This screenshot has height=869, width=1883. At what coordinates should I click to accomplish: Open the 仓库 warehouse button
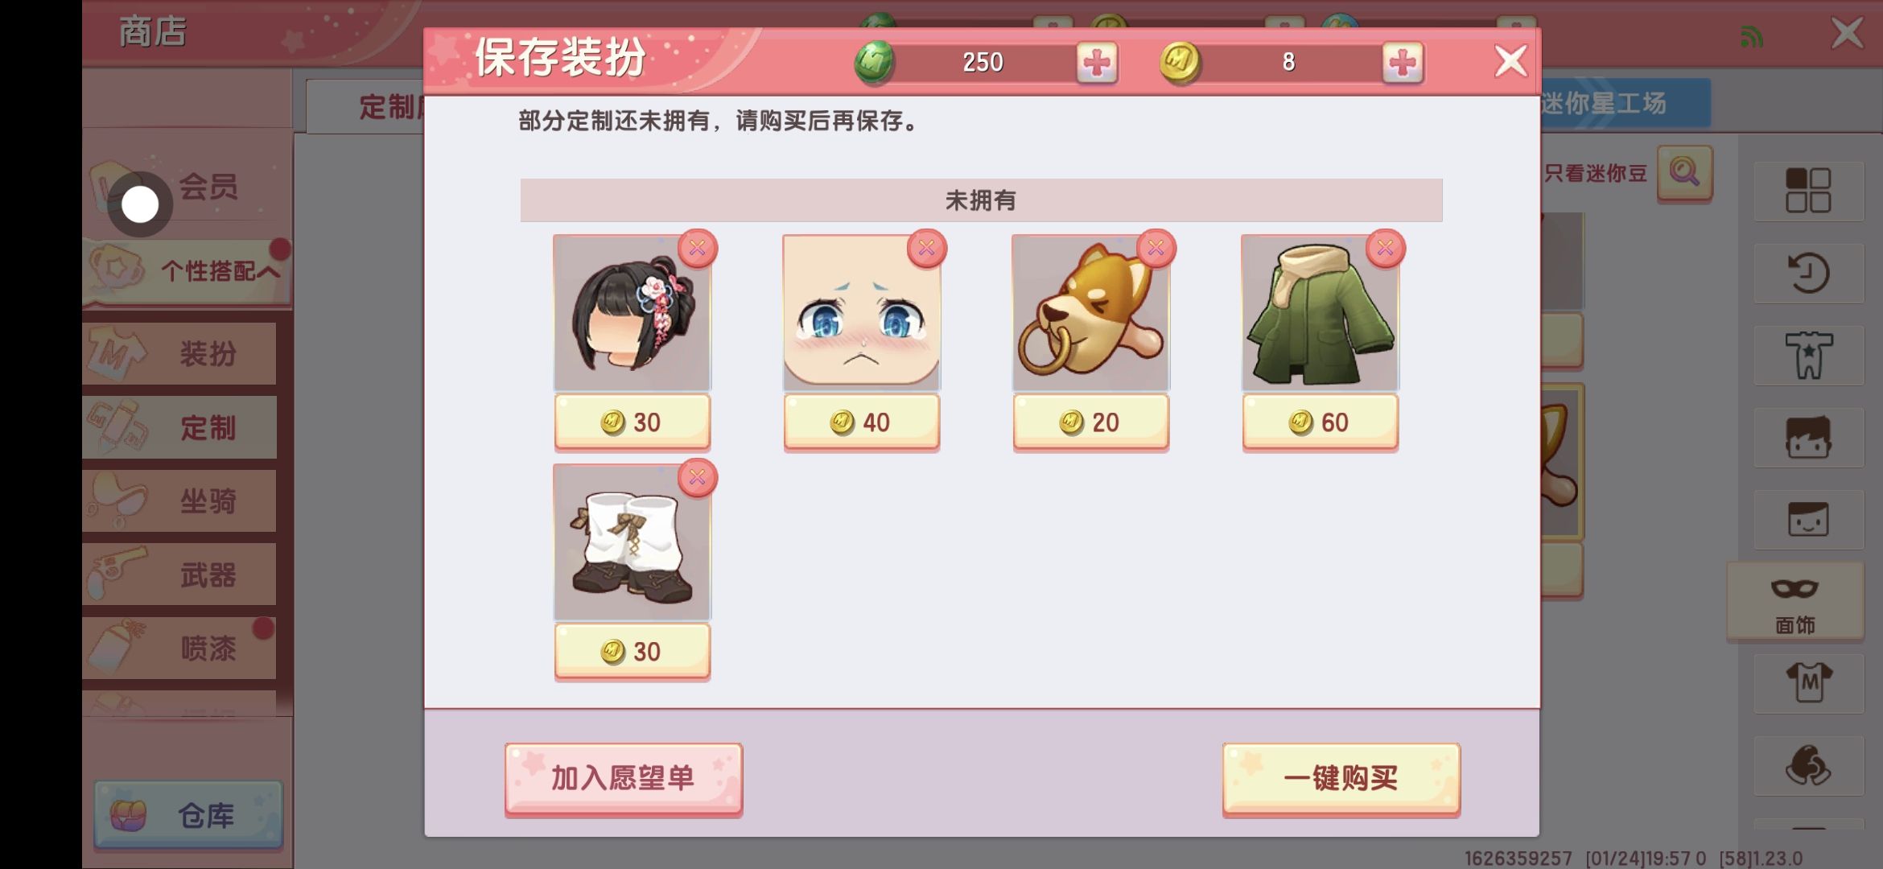click(188, 815)
